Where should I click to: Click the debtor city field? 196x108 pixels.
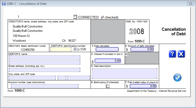32,78
